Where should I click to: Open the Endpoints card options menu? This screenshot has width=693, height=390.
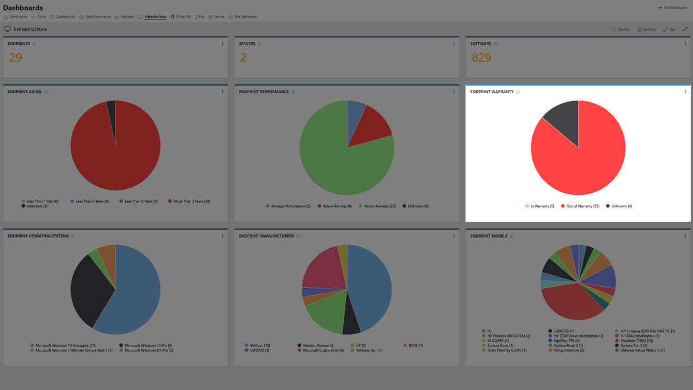(222, 44)
